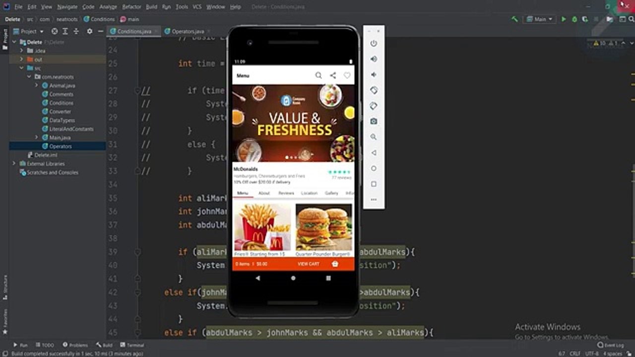Open the Build menu
Image resolution: width=635 pixels, height=357 pixels.
pyautogui.click(x=151, y=7)
